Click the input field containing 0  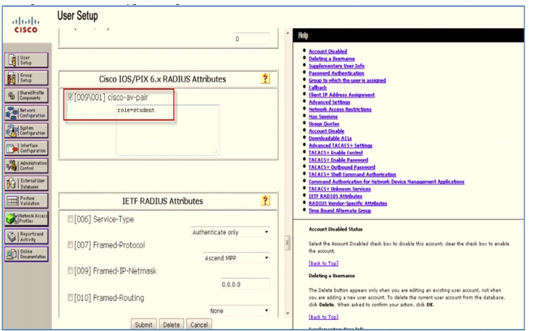point(252,38)
